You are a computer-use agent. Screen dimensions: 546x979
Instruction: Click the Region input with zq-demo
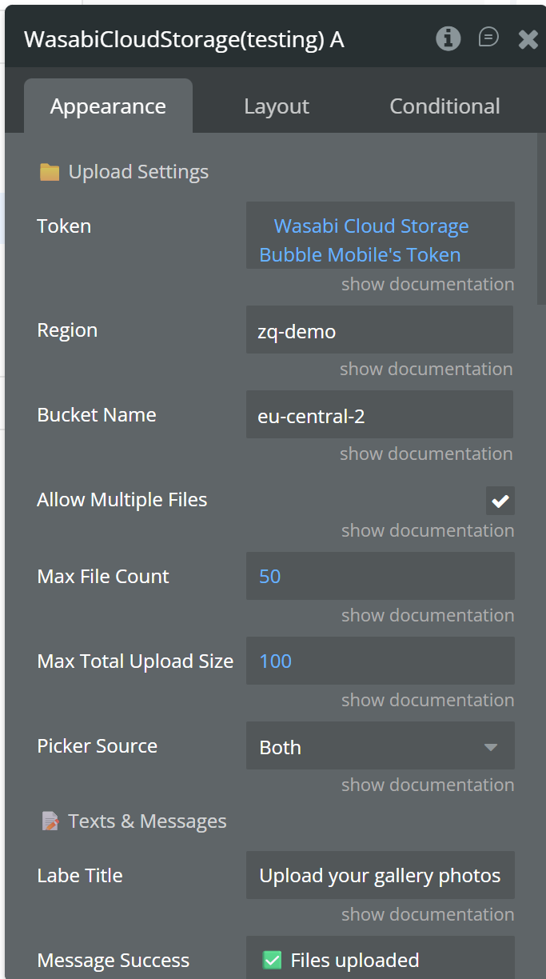pos(380,330)
